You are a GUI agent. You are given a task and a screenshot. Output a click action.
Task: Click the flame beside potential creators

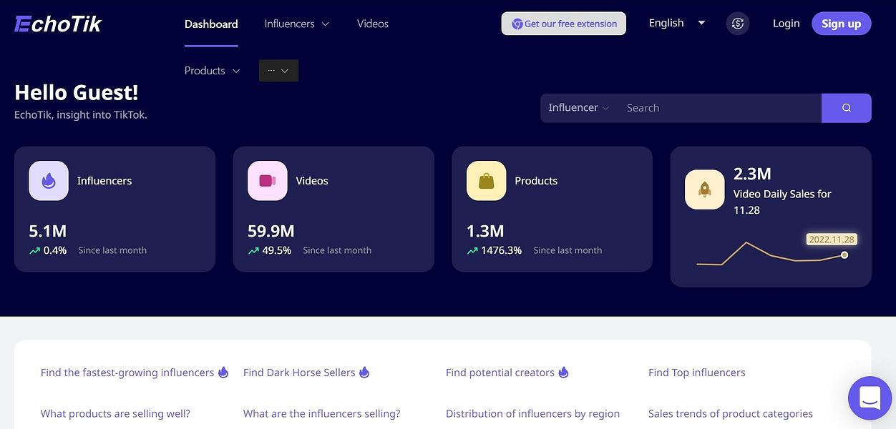coord(563,373)
